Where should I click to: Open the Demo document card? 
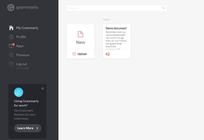click(x=117, y=41)
